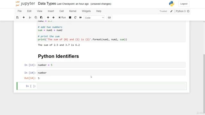Screen dimensions: 205x115
Task: Click the empty In [ ] prompt label
Action: (31, 86)
